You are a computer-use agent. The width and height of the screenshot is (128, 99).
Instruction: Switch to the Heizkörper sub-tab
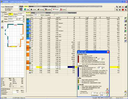(x=48, y=13)
